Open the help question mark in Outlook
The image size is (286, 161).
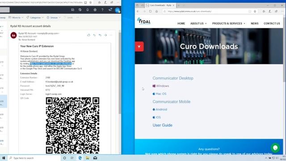click(102, 10)
